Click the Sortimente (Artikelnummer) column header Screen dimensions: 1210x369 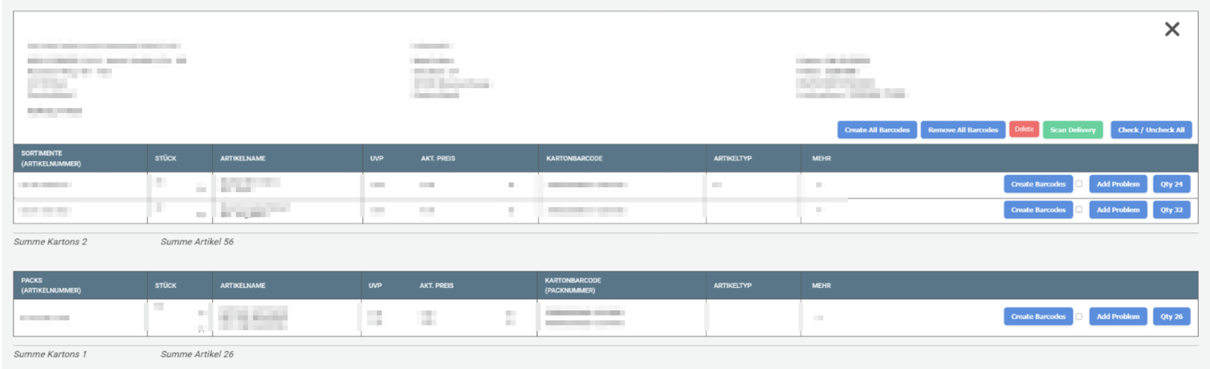(x=51, y=158)
